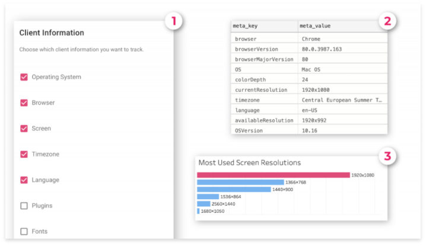The width and height of the screenshot is (426, 246).
Task: Untick the Language checkbox
Action: point(24,180)
